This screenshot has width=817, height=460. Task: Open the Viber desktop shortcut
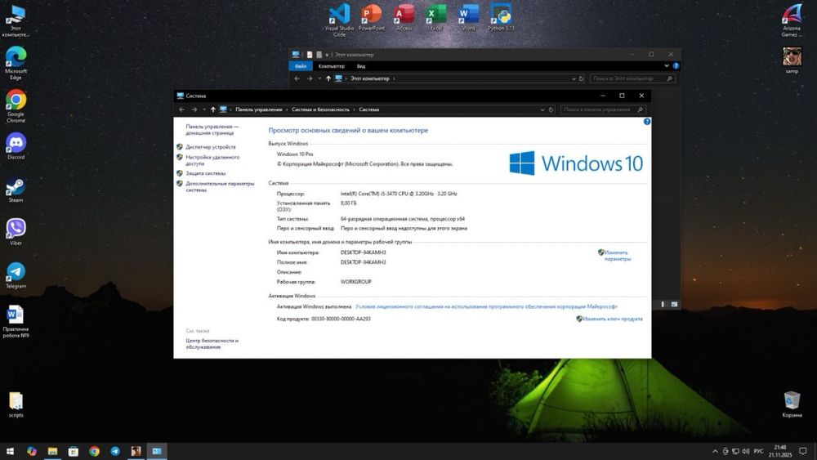(x=16, y=232)
